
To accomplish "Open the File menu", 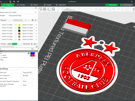I will pyautogui.click(x=1, y=2).
